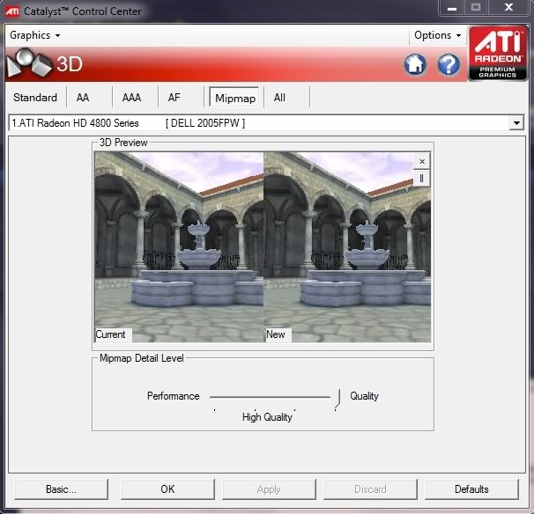Click the Apply button
The image size is (534, 514).
click(269, 489)
